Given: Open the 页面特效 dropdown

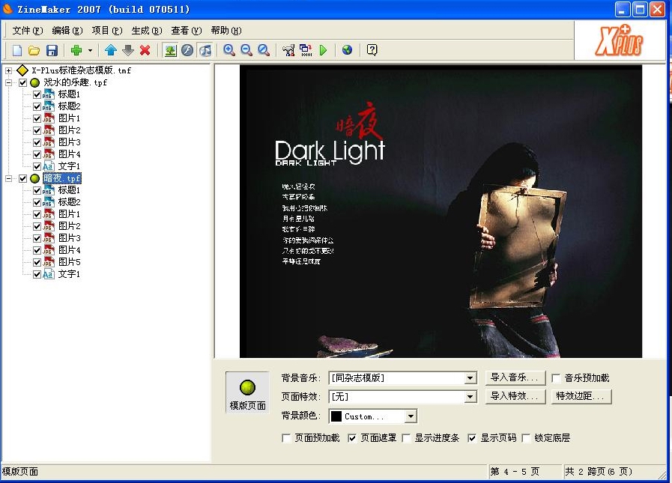Looking at the screenshot, I should point(470,397).
